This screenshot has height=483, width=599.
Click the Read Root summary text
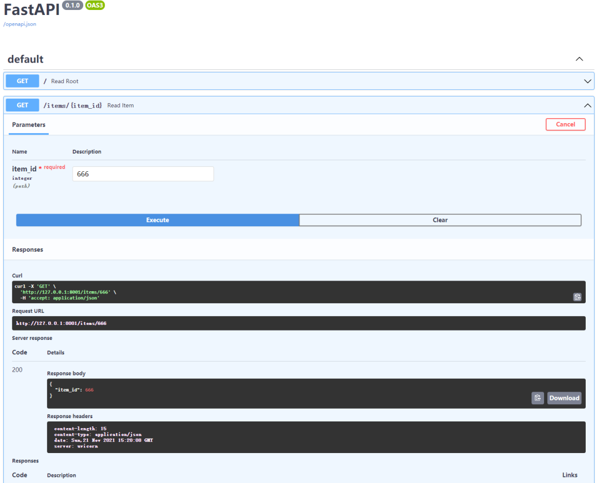[x=64, y=82]
